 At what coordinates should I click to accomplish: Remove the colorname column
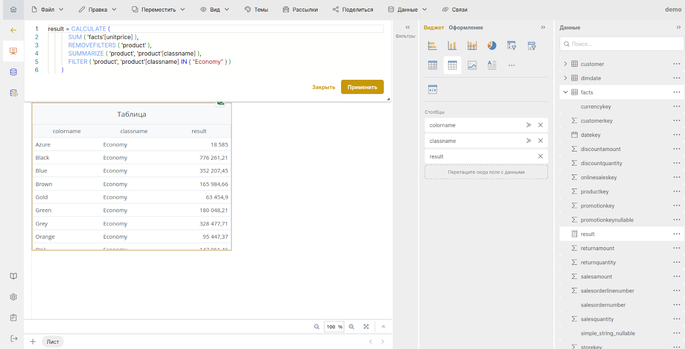(540, 125)
